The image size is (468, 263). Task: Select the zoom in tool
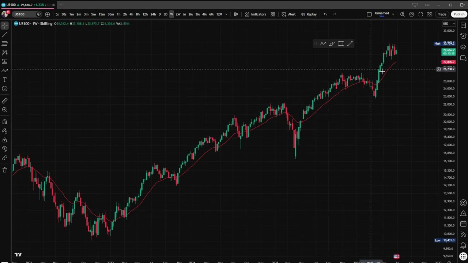[5, 110]
